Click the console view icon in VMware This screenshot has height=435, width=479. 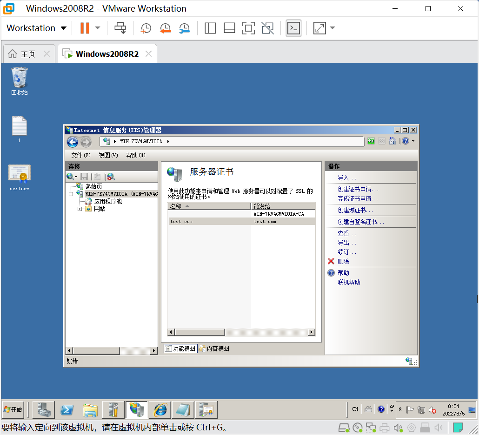coord(293,28)
